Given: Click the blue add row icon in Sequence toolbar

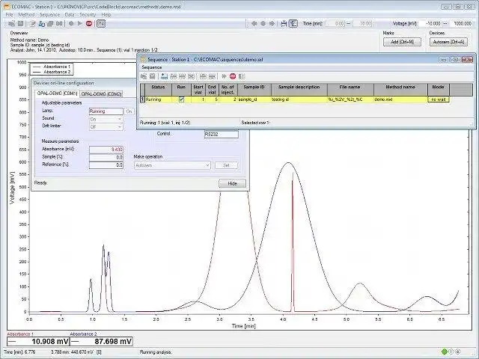Looking at the screenshot, I should coord(164,76).
